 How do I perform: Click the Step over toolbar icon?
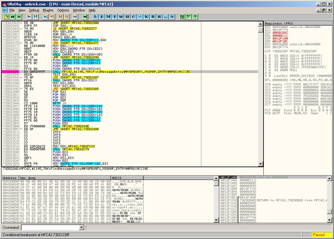point(52,17)
